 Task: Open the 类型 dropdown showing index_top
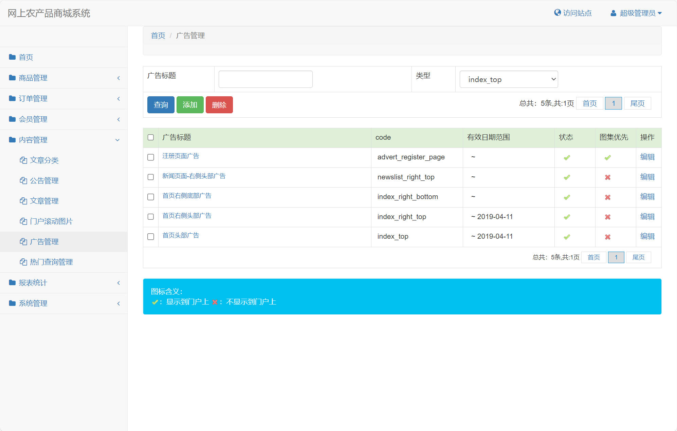508,79
